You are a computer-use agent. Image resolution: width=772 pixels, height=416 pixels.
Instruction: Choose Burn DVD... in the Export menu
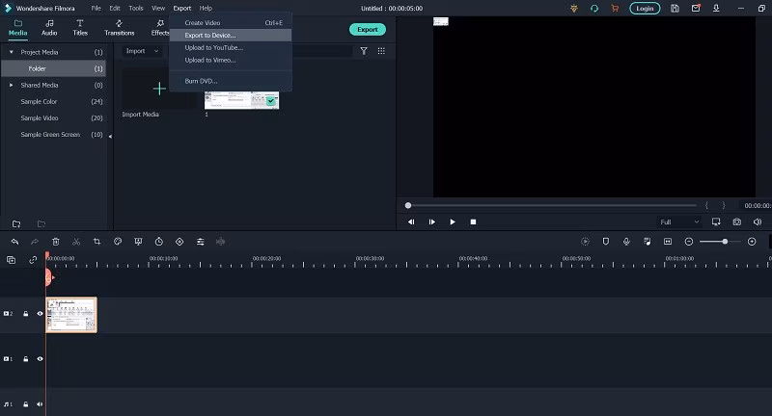(x=231, y=81)
